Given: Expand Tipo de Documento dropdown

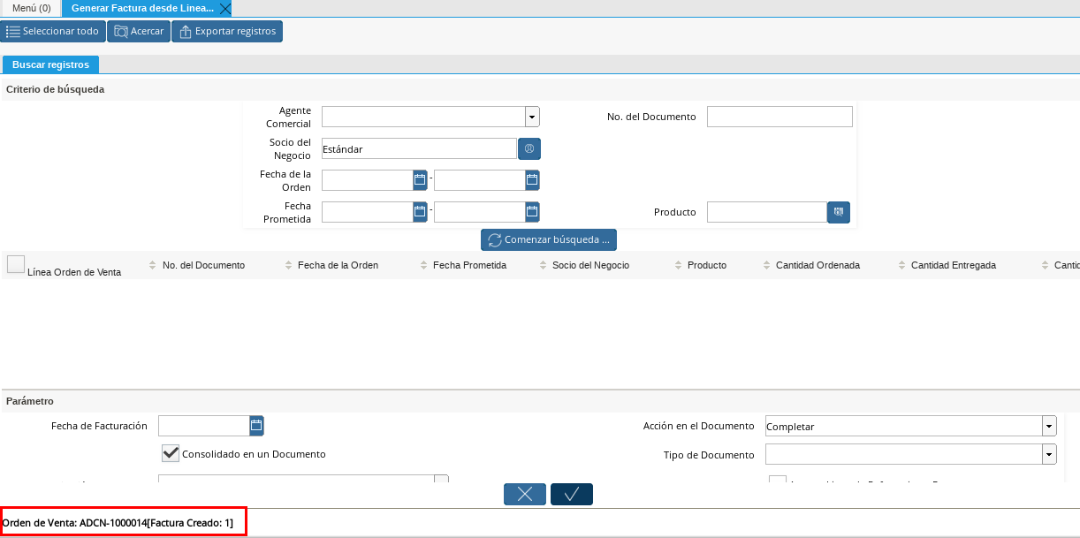Looking at the screenshot, I should [x=1049, y=455].
